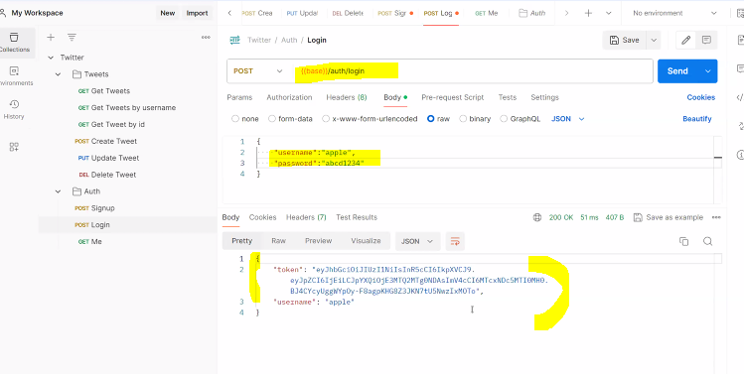Click the Send button

pos(678,71)
